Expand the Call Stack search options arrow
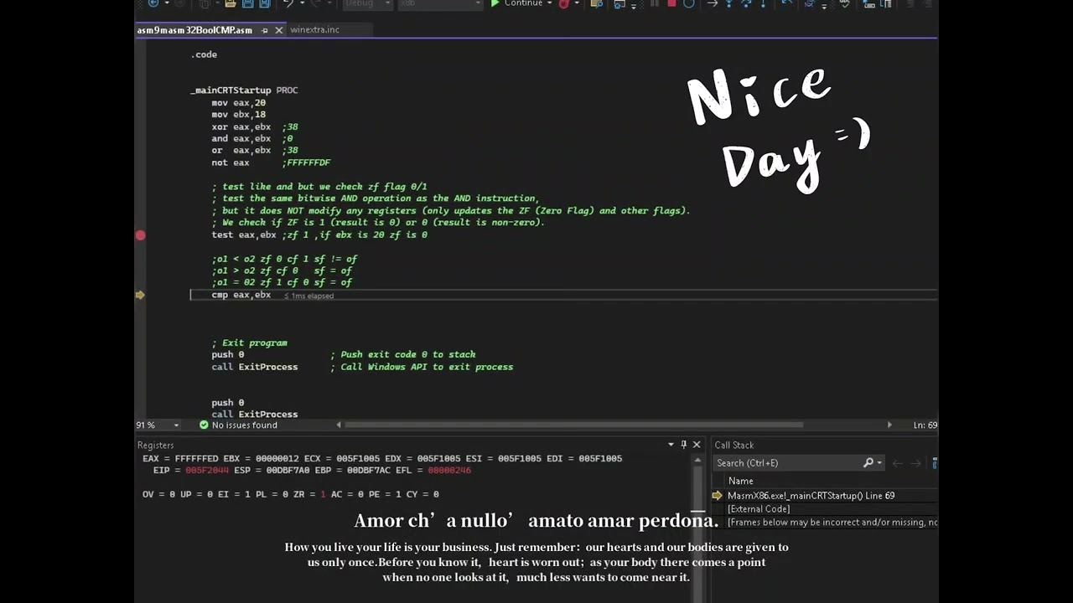This screenshot has width=1073, height=603. [879, 463]
